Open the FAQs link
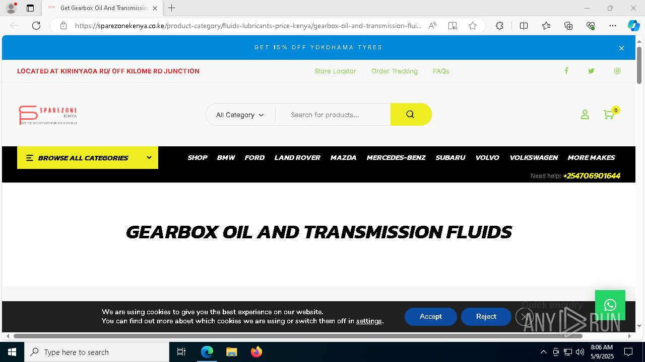 [441, 71]
